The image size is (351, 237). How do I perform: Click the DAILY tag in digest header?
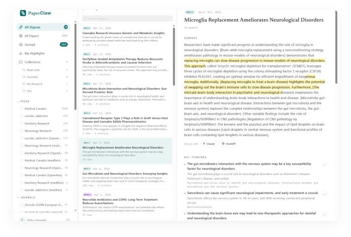190,12
